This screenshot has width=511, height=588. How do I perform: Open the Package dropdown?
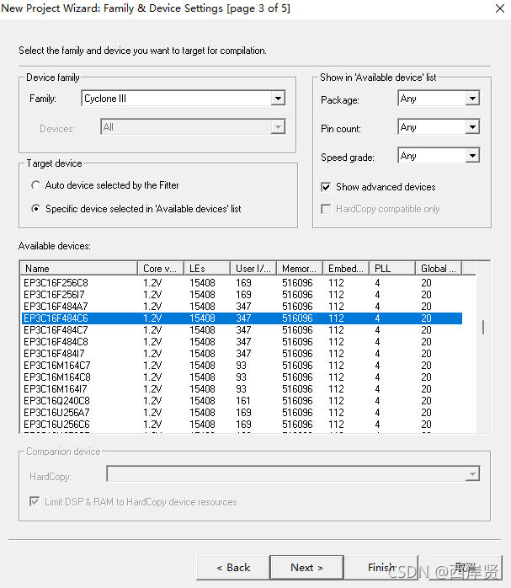click(x=439, y=99)
